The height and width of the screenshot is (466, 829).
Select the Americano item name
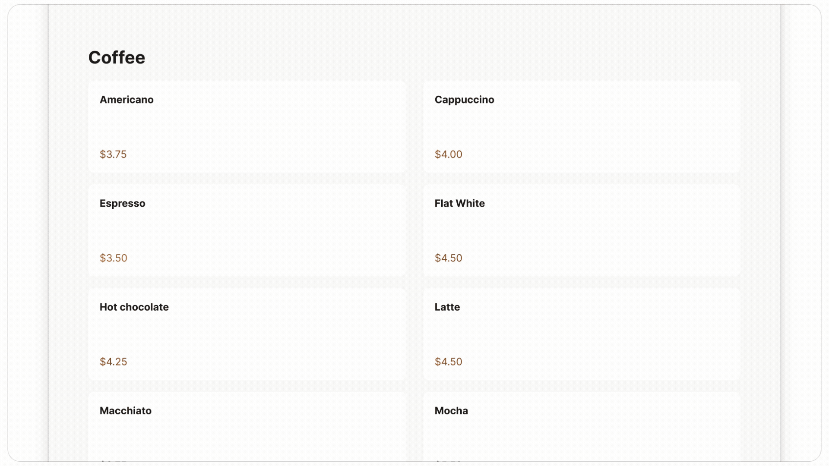pos(127,100)
